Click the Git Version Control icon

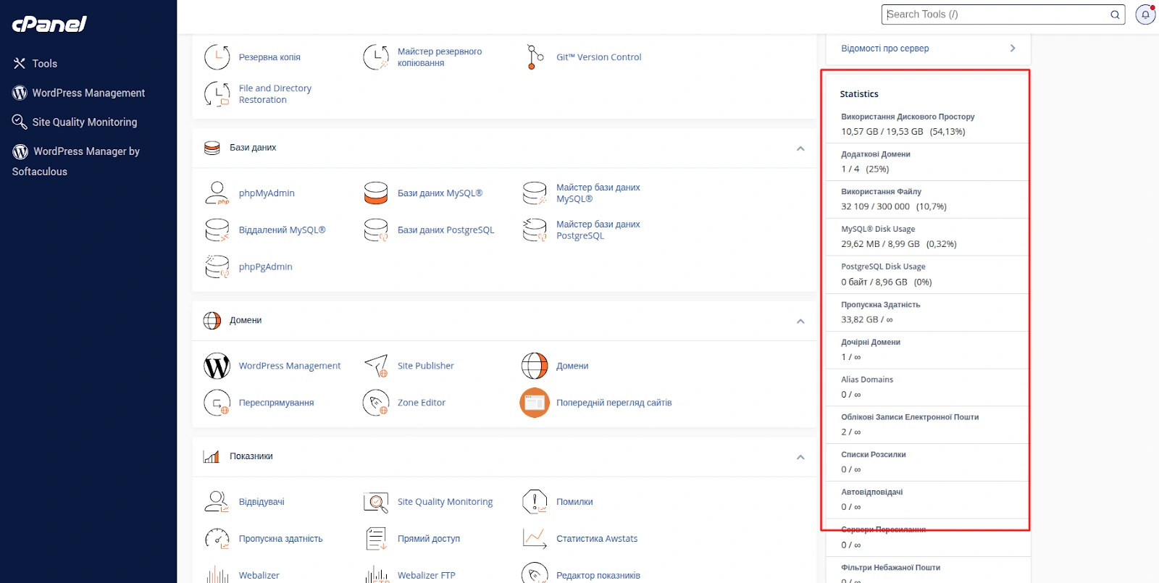[x=535, y=57]
